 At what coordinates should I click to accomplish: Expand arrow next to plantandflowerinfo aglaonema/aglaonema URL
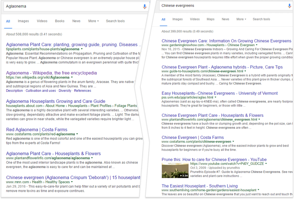pos(92,158)
